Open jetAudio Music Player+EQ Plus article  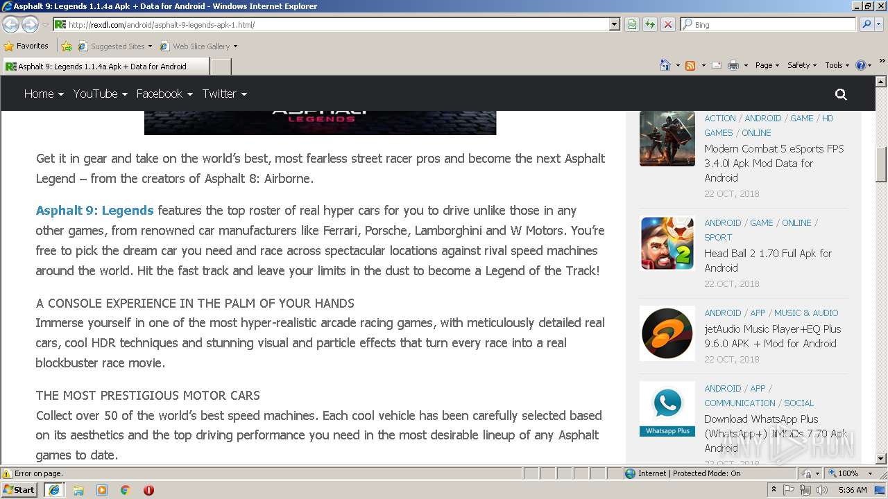[772, 336]
